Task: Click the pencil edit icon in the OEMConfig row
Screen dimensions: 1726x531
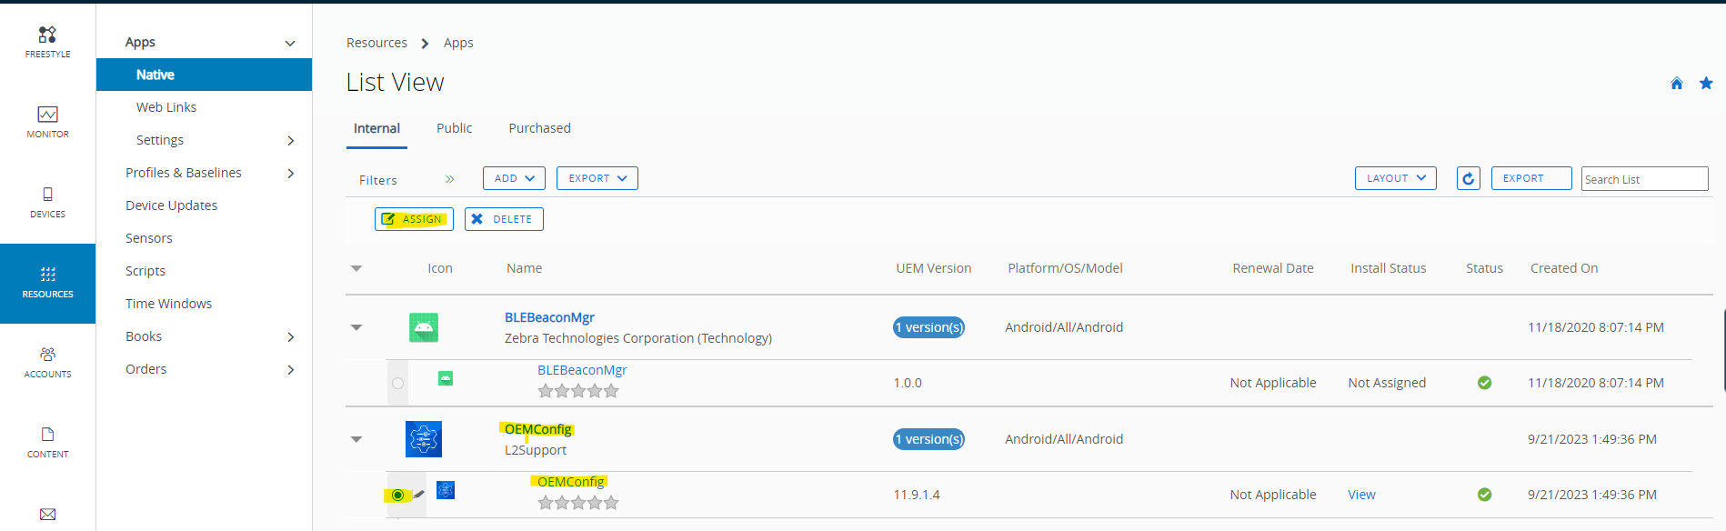Action: [x=419, y=495]
